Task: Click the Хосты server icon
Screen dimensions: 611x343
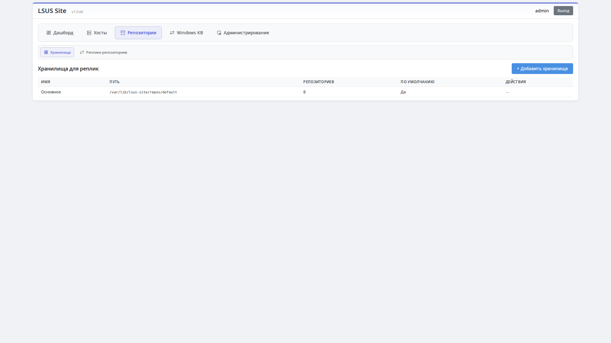Action: point(89,33)
